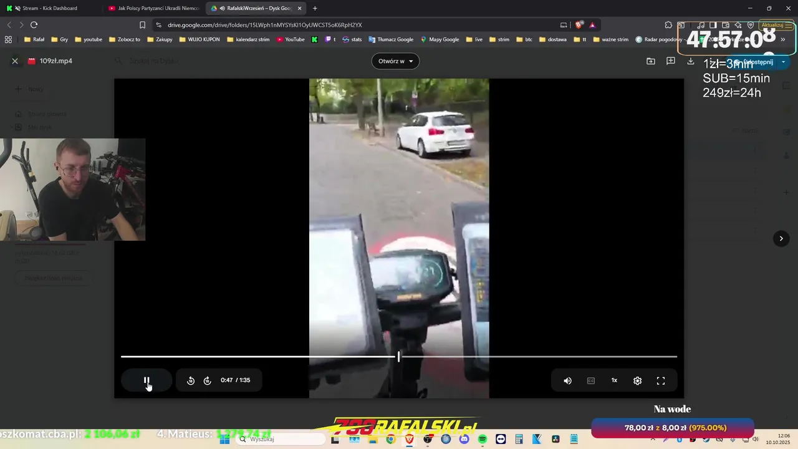Screen dimensions: 798x449
Task: Open the live bookmark folder
Action: 474,39
